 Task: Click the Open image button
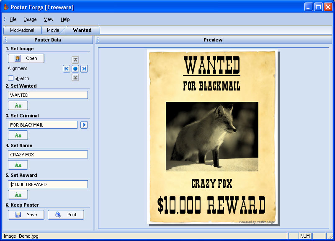pyautogui.click(x=26, y=58)
